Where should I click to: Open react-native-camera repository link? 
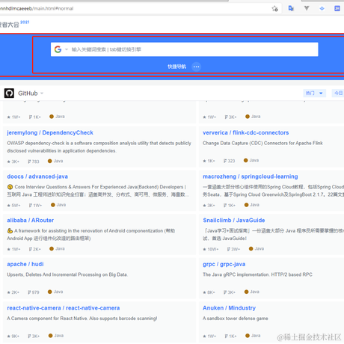tap(64, 308)
